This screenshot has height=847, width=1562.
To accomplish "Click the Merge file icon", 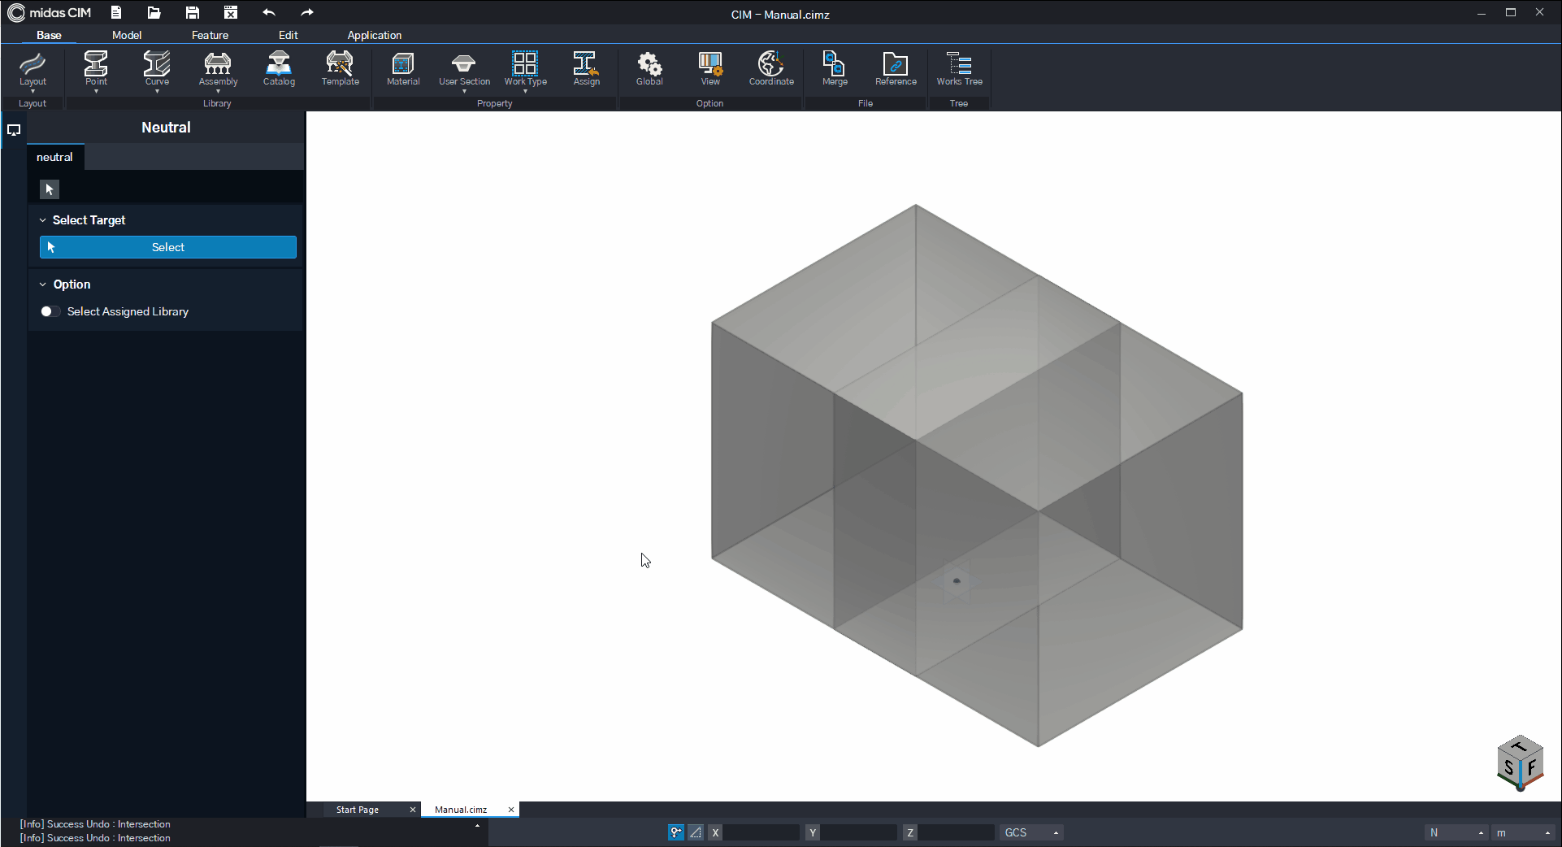I will pos(835,68).
